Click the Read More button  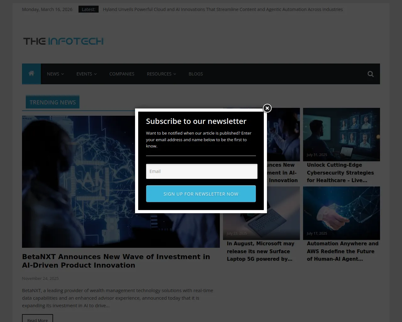coord(37,318)
